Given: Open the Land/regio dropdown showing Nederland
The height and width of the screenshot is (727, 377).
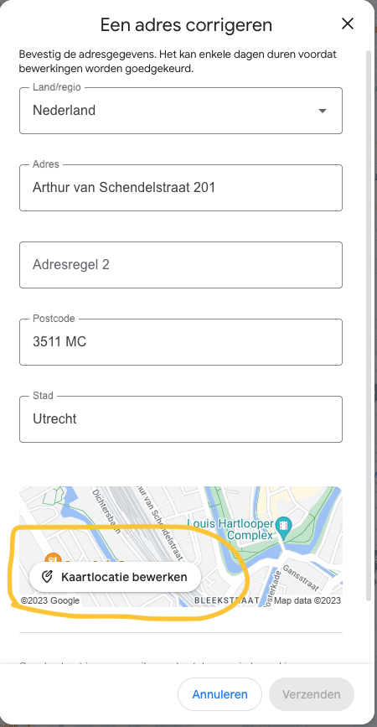Looking at the screenshot, I should [x=181, y=111].
